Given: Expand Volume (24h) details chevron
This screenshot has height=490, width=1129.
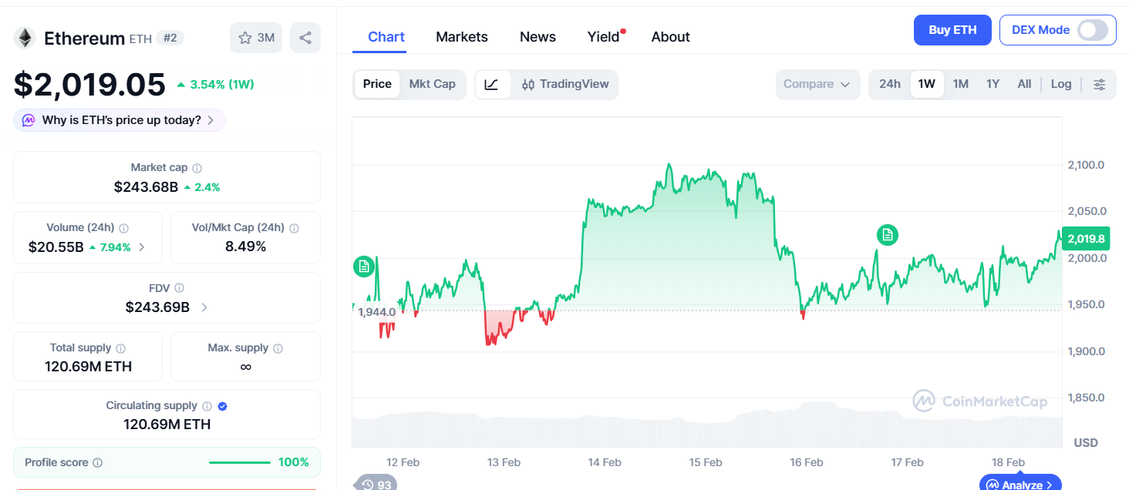Looking at the screenshot, I should pos(141,247).
